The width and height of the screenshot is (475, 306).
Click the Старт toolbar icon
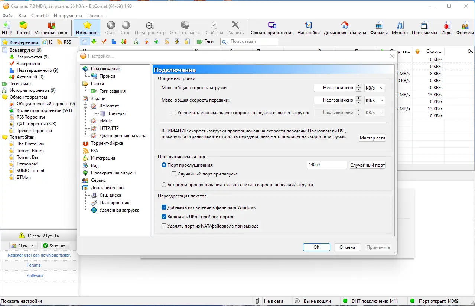click(111, 28)
